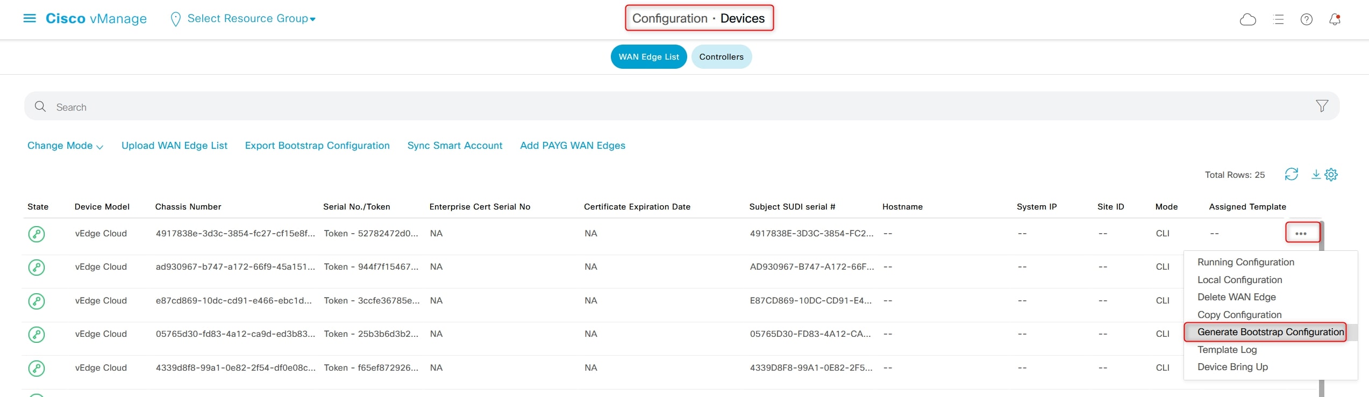Open Template Log from menu
1369x397 pixels.
(x=1227, y=350)
